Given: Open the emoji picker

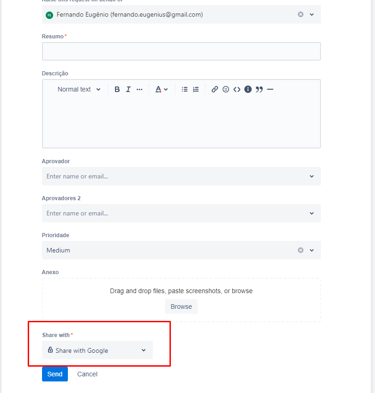Looking at the screenshot, I should click(x=226, y=89).
